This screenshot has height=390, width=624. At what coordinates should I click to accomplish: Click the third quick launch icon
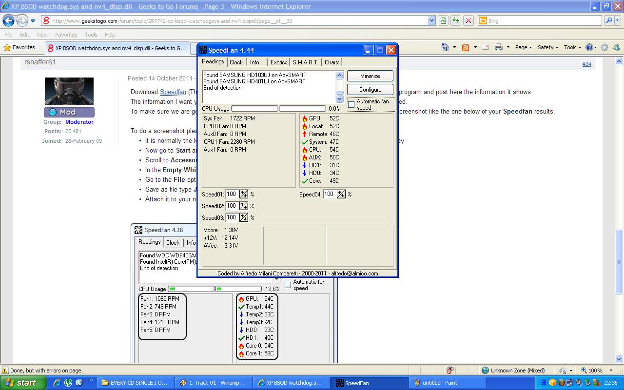click(79, 383)
